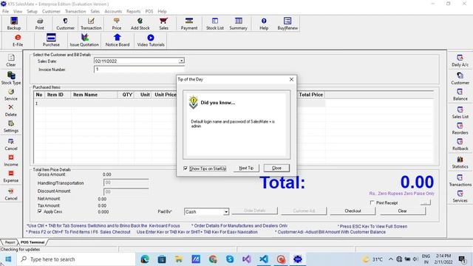
Task: Click the Payment toolbar icon
Action: click(x=189, y=24)
